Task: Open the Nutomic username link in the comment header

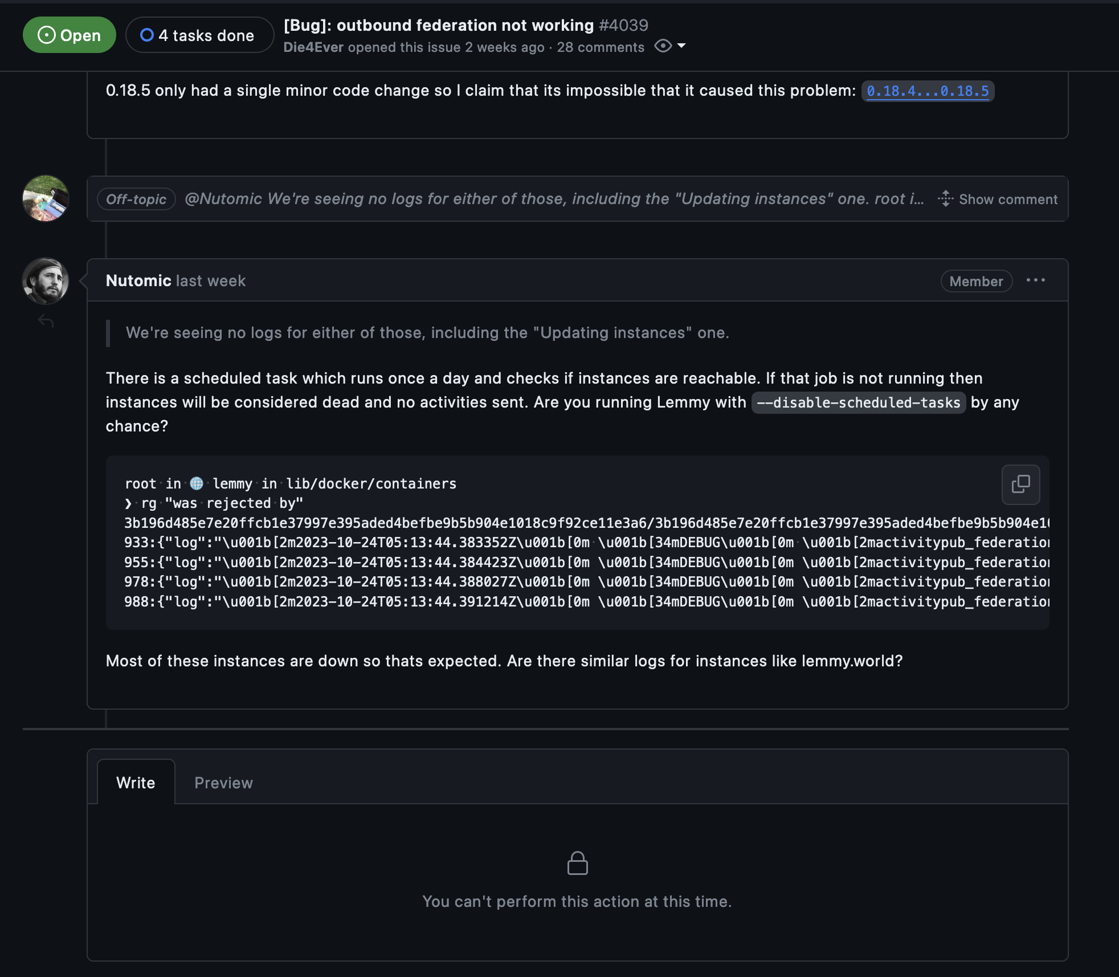Action: (x=138, y=281)
